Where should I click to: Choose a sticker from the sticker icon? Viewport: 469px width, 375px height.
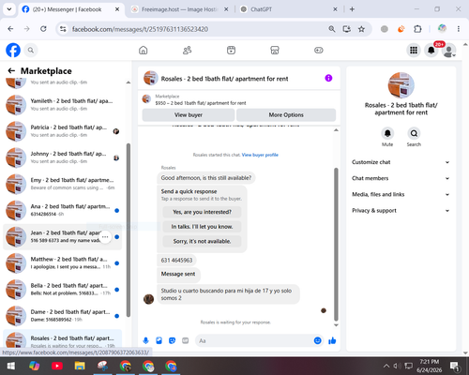(x=172, y=340)
